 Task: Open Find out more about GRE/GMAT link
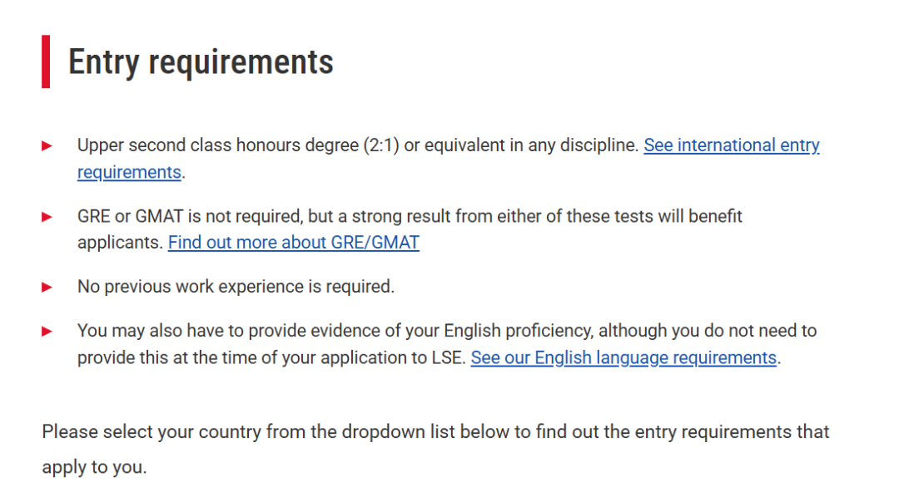294,243
